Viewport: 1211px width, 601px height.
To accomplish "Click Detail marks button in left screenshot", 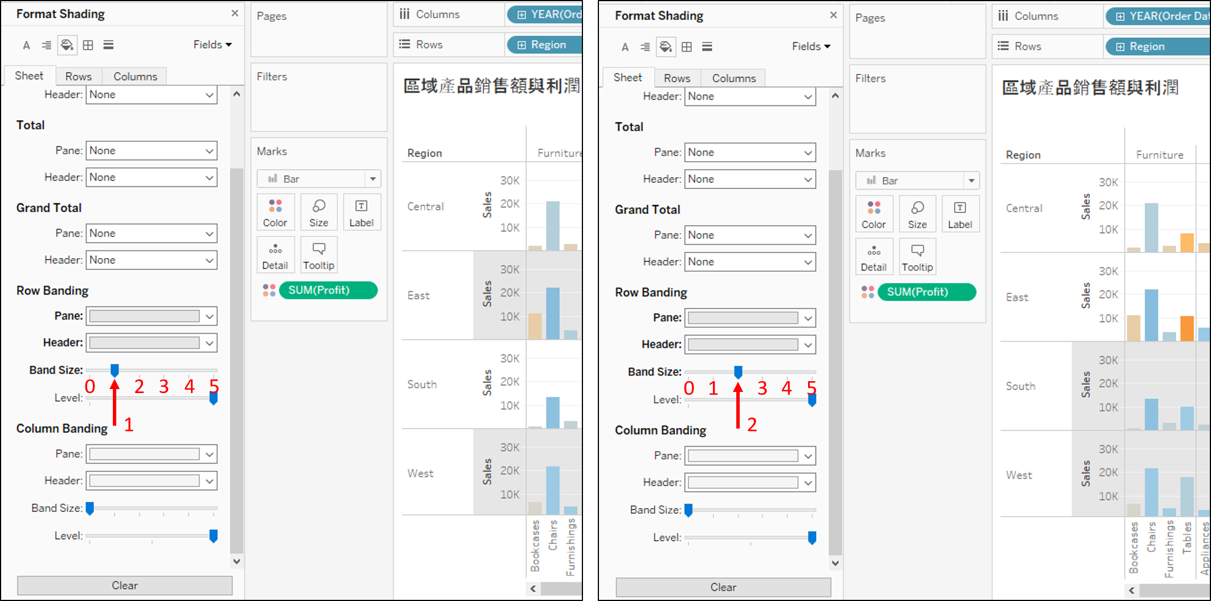I will tap(275, 255).
